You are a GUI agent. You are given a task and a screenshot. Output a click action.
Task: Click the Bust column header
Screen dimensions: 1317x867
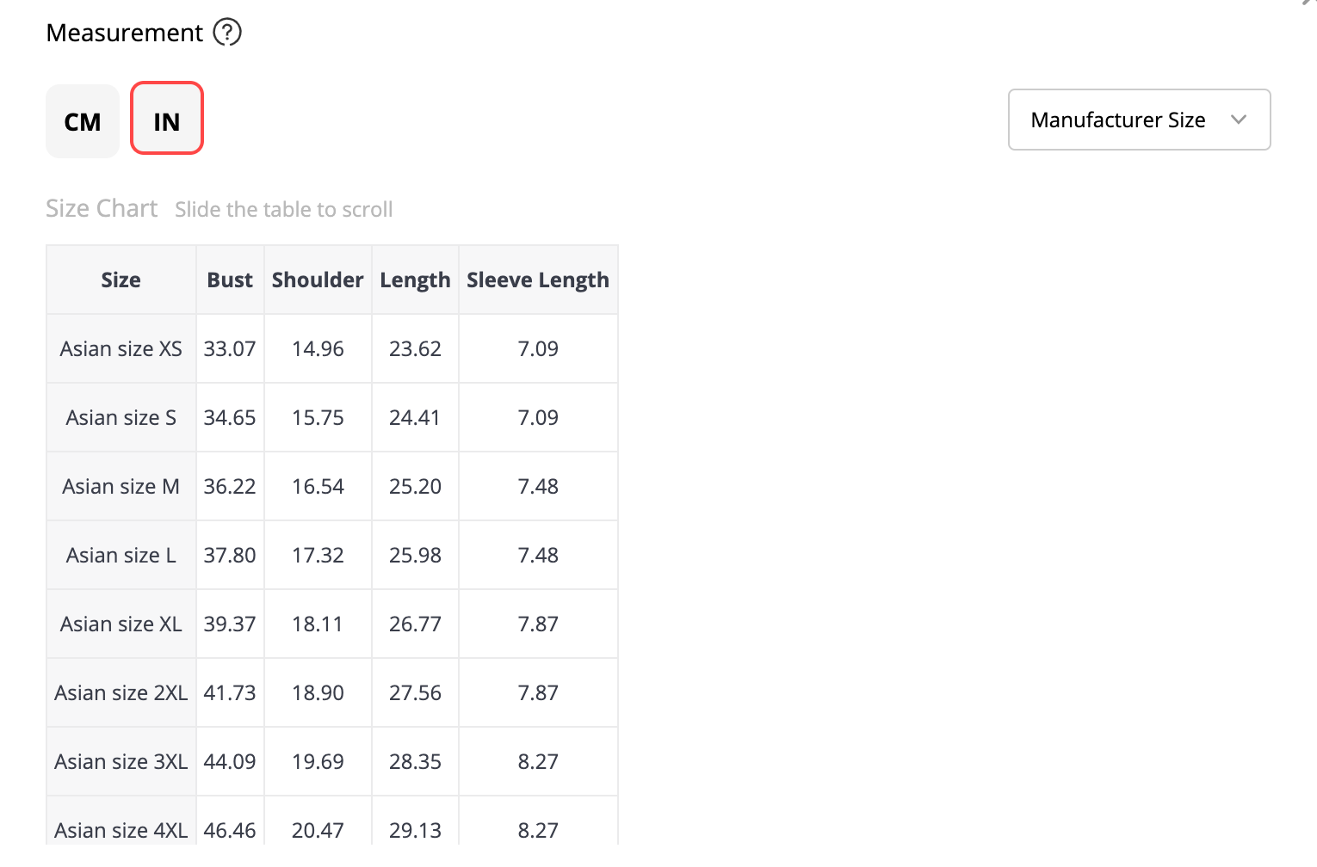click(230, 280)
